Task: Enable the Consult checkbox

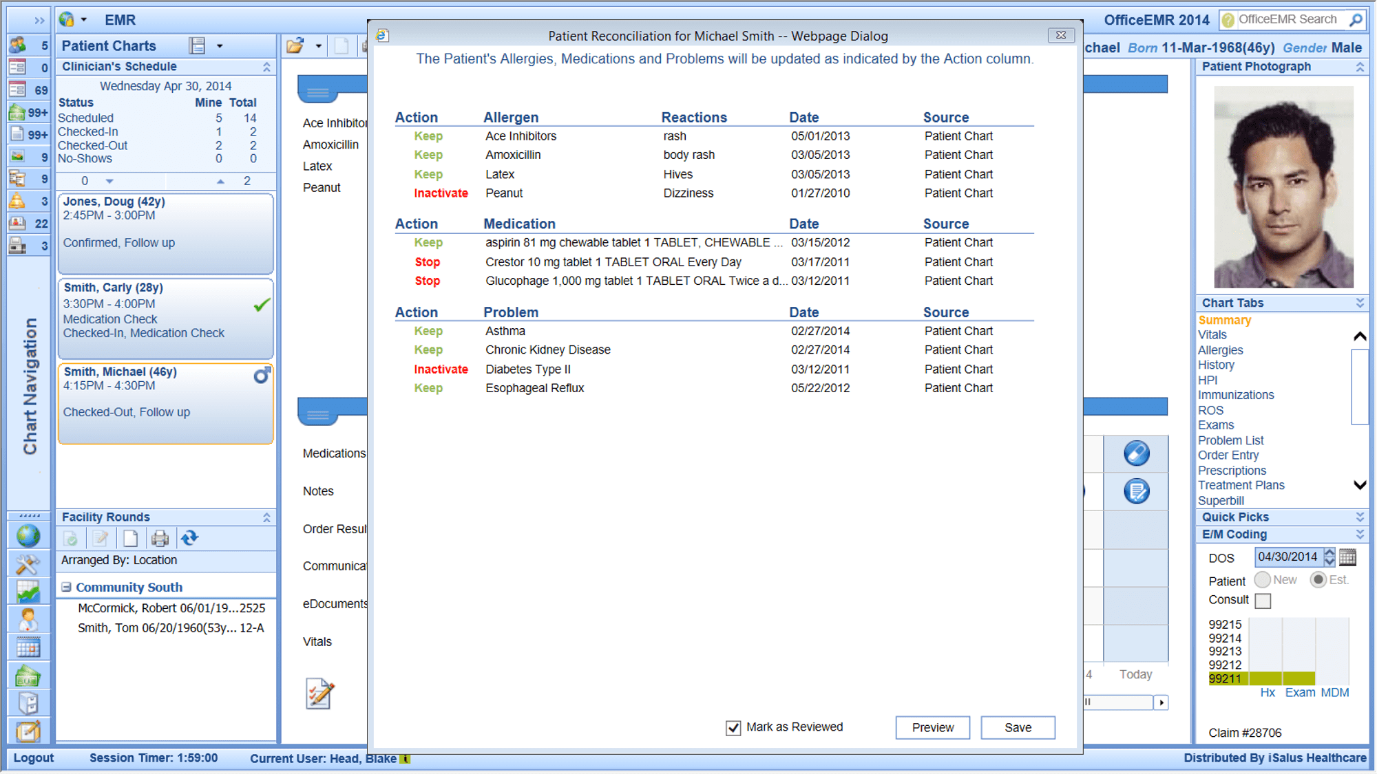Action: click(x=1263, y=601)
